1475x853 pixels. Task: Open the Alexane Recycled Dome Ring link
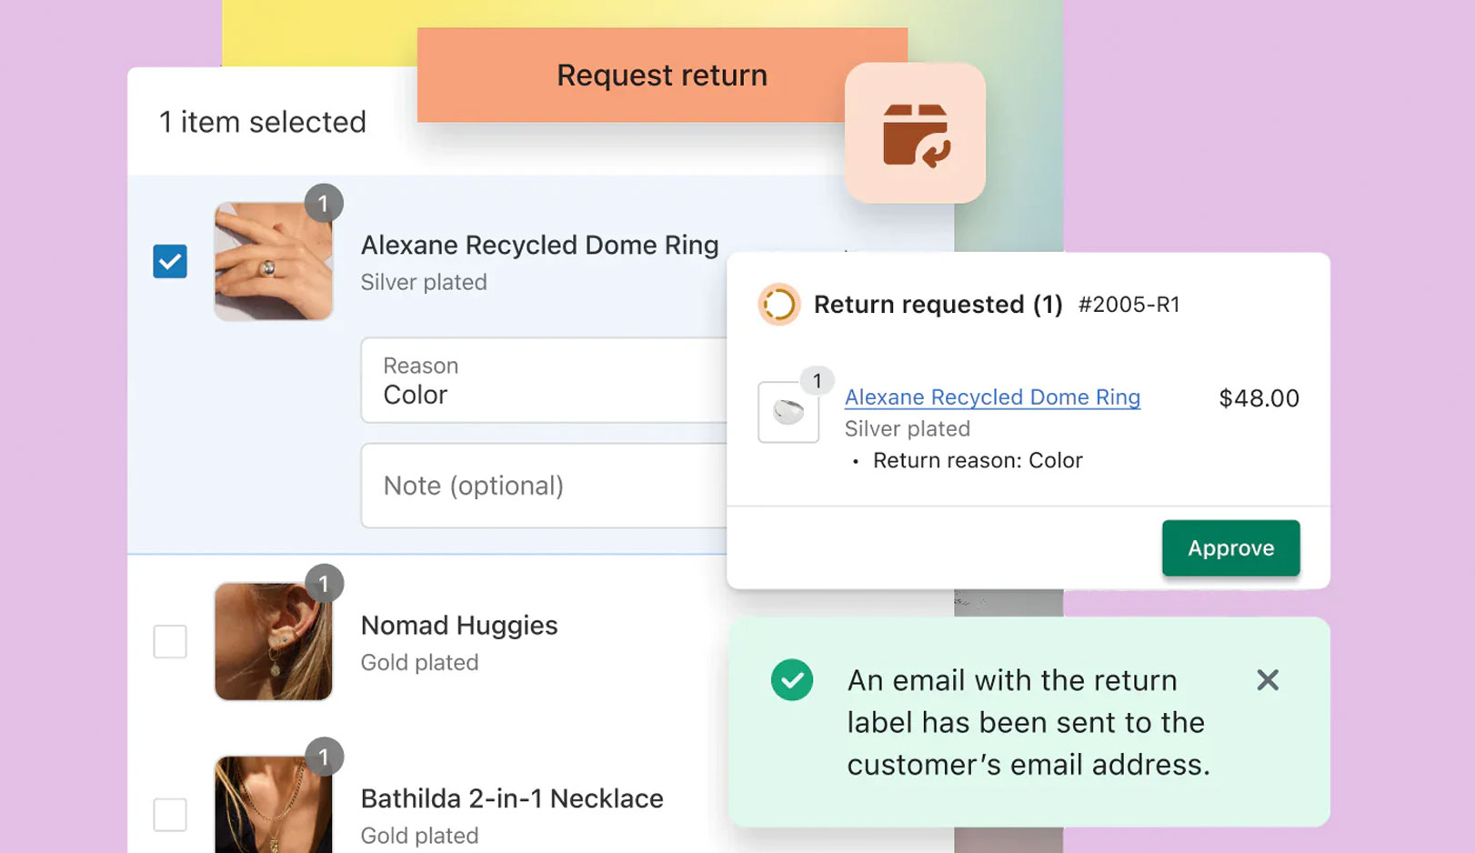[992, 397]
